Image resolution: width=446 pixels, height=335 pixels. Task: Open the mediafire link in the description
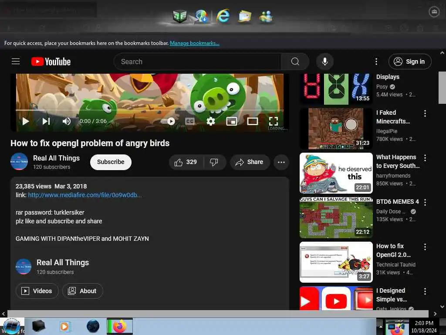[x=85, y=195]
